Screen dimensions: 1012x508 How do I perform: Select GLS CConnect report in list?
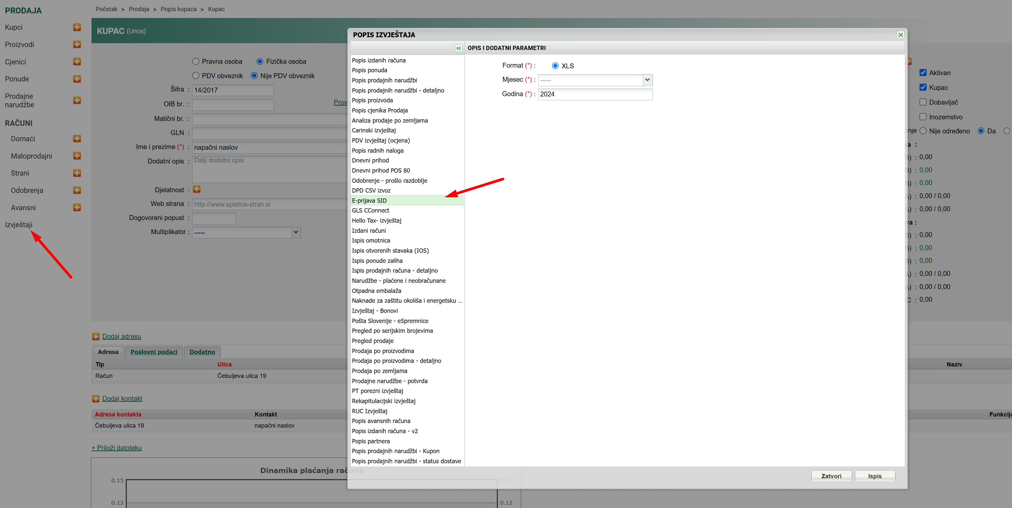tap(370, 210)
